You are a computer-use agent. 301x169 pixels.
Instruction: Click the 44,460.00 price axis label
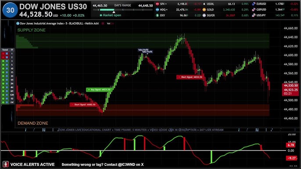[290, 118]
